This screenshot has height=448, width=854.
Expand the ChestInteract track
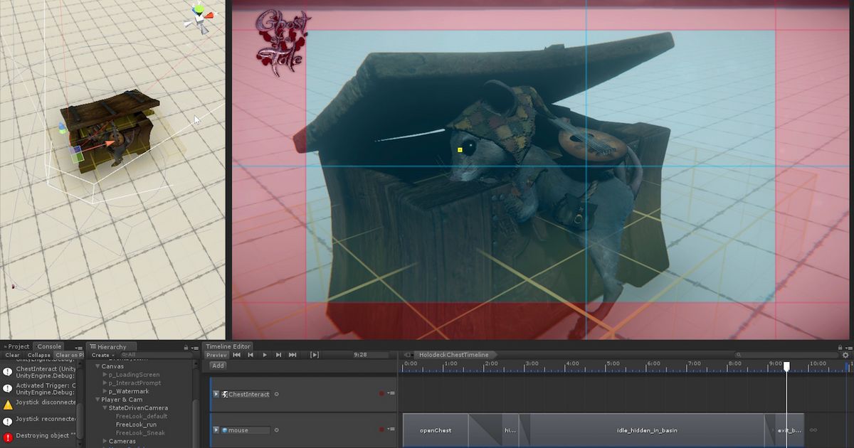pyautogui.click(x=216, y=394)
